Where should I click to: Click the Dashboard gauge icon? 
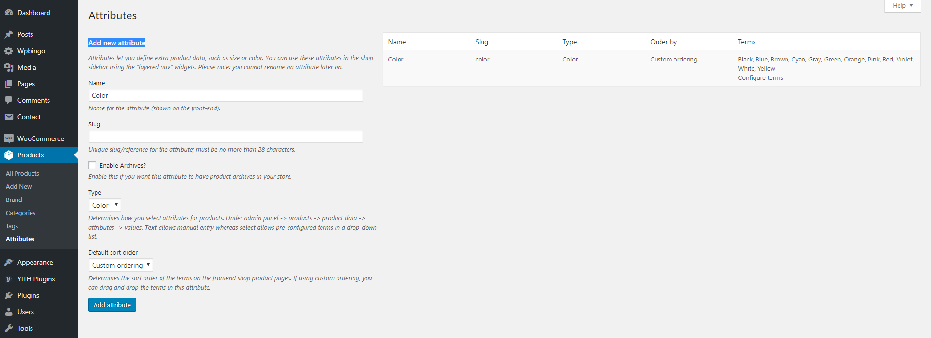(9, 13)
